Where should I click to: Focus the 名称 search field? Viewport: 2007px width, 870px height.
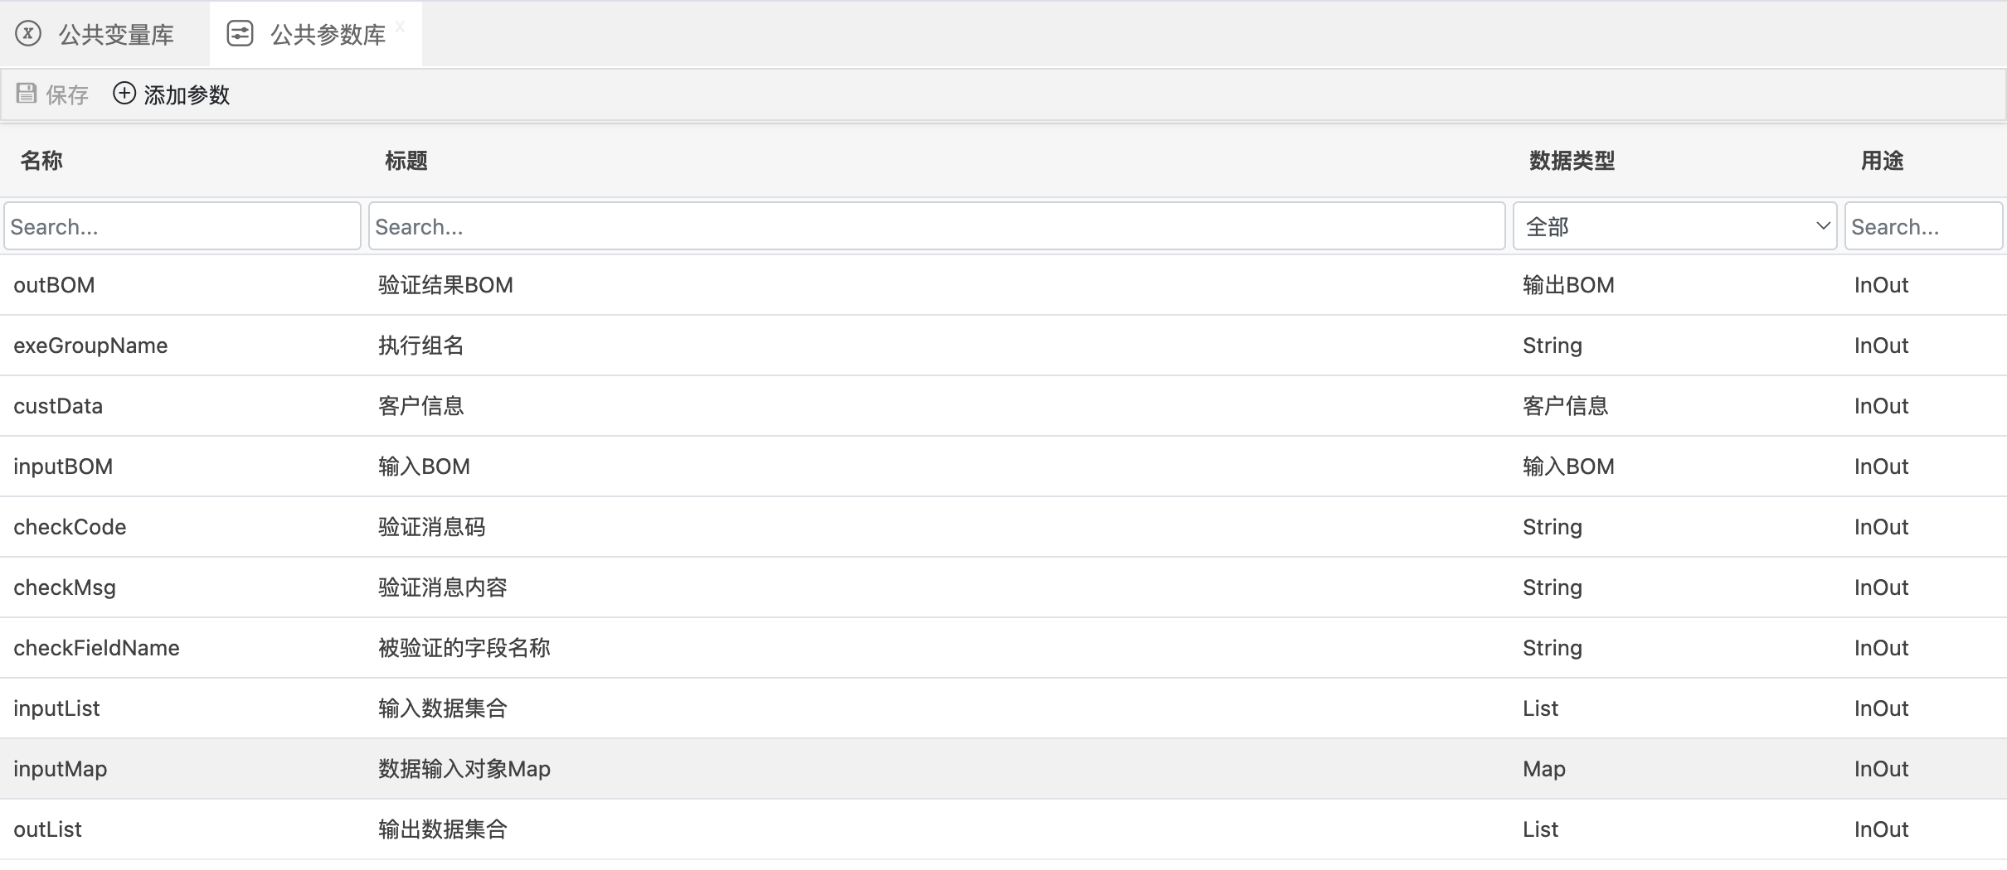tap(182, 226)
